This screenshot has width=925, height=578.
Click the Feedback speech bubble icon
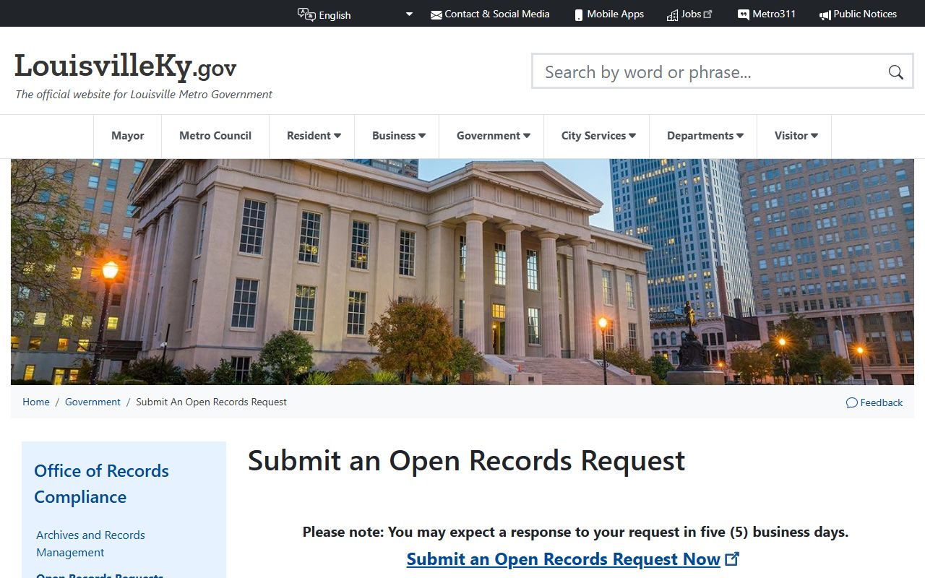[x=852, y=402]
